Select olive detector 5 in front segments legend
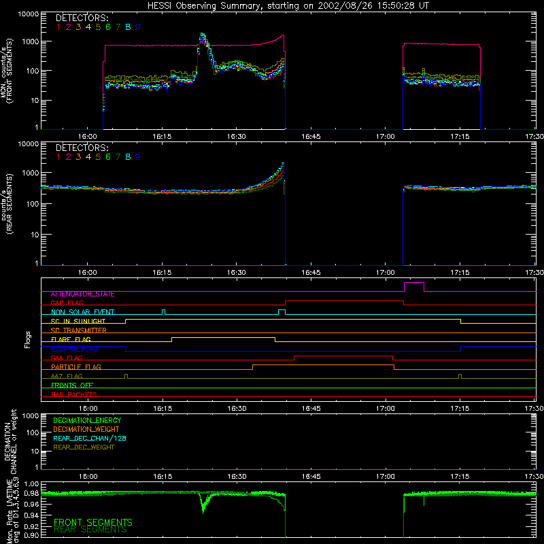The image size is (544, 544). click(x=98, y=27)
